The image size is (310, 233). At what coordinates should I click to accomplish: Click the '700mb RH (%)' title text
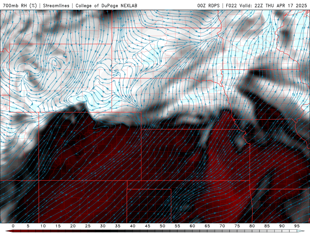click(20, 5)
